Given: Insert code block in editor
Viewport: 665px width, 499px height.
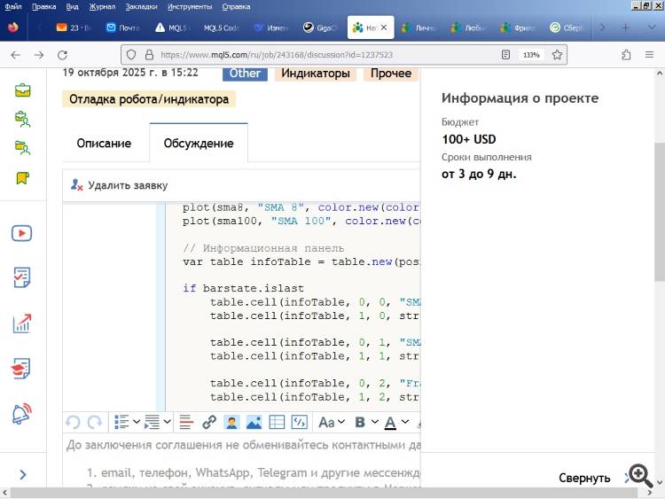Looking at the screenshot, I should pos(300,422).
